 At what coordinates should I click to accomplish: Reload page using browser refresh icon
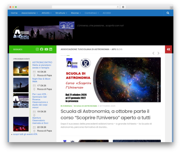(118, 7)
